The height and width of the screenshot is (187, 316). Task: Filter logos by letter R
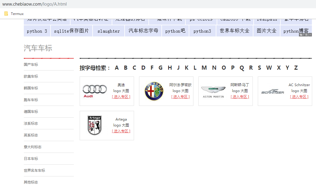point(251,68)
